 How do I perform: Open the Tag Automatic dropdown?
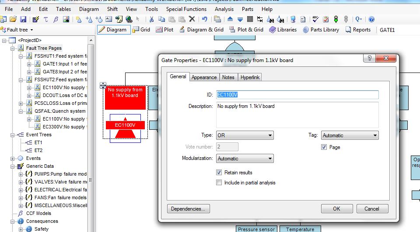[x=350, y=135]
